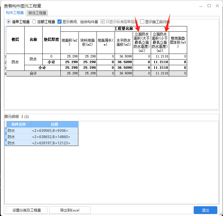Close the 查看构件图元工程量 dialog
The width and height of the screenshot is (223, 216).
coord(217,6)
